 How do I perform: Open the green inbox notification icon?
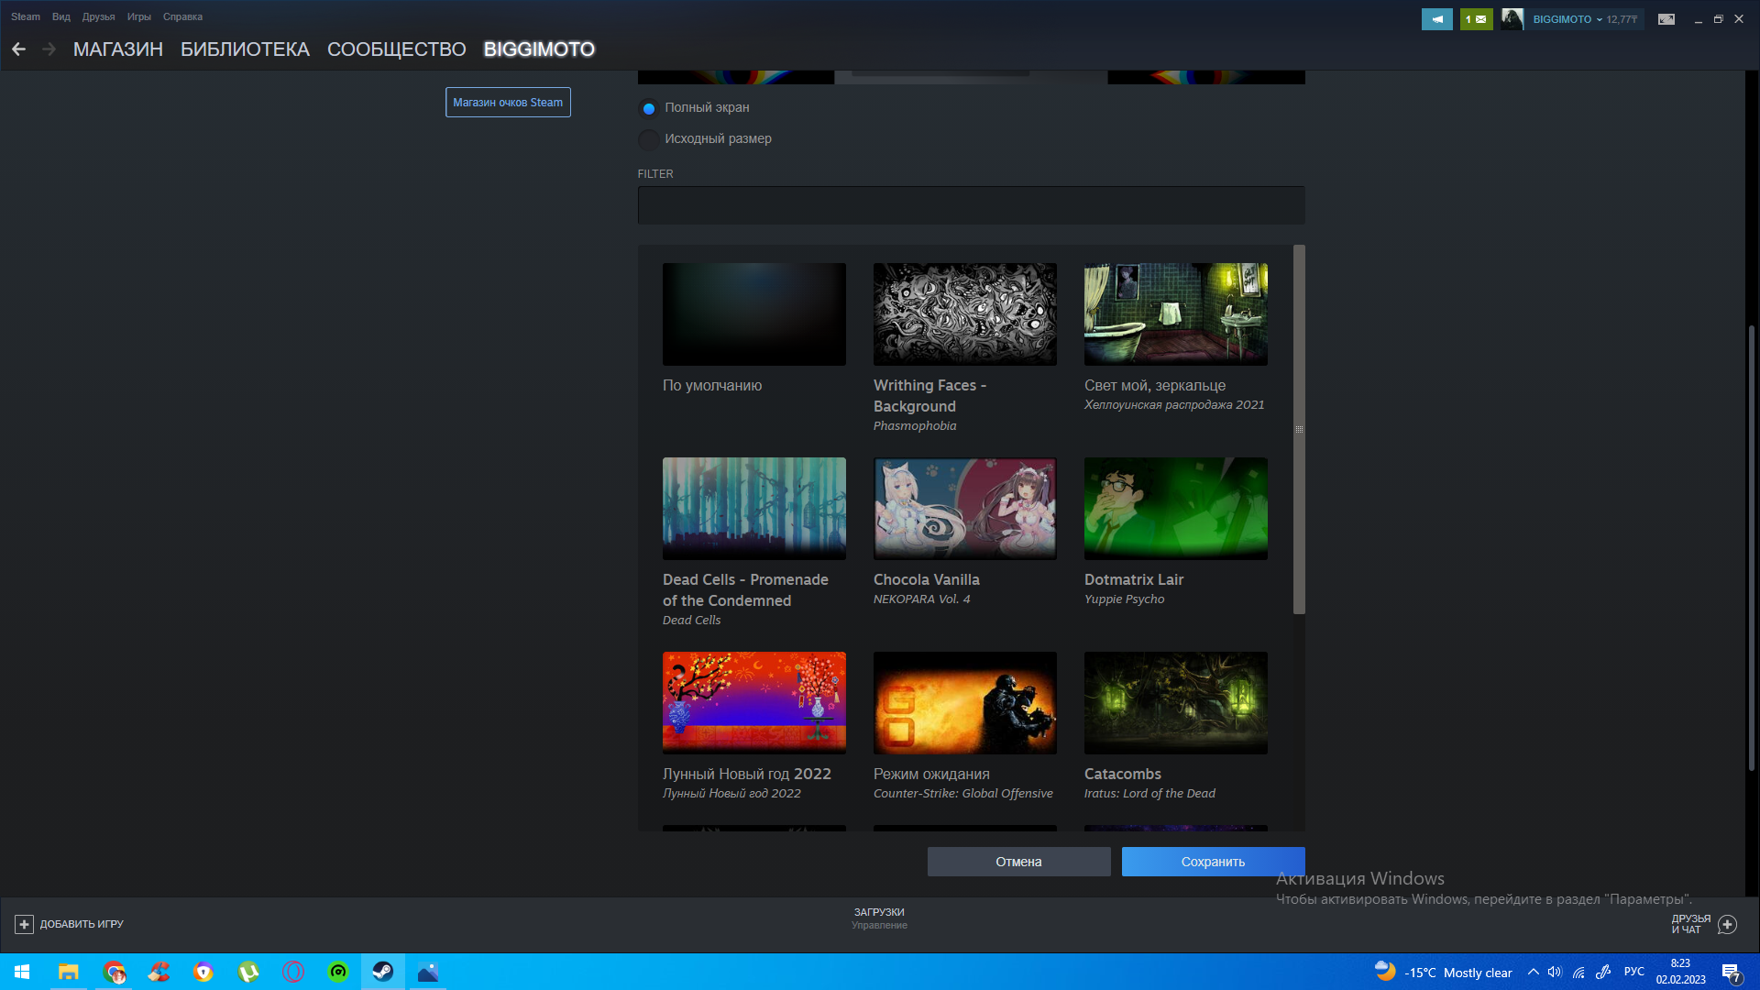pos(1476,19)
